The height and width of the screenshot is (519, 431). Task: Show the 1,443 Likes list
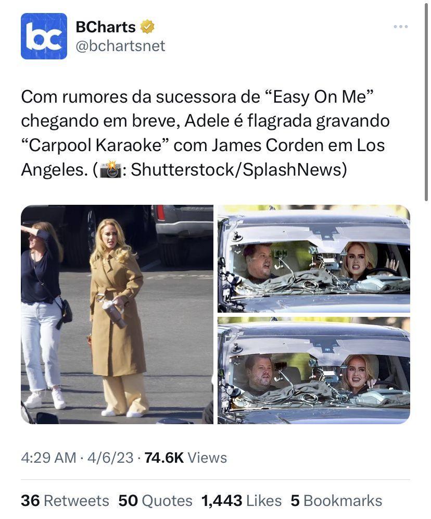pos(242,501)
